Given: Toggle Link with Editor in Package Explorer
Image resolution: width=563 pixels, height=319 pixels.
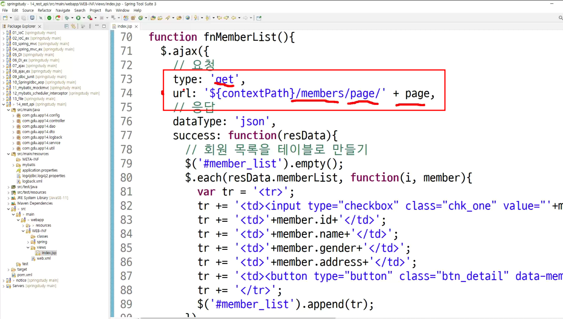Looking at the screenshot, I should [73, 26].
